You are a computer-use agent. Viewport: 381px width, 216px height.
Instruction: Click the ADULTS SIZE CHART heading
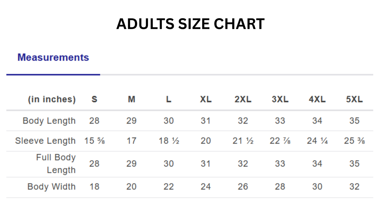point(190,24)
